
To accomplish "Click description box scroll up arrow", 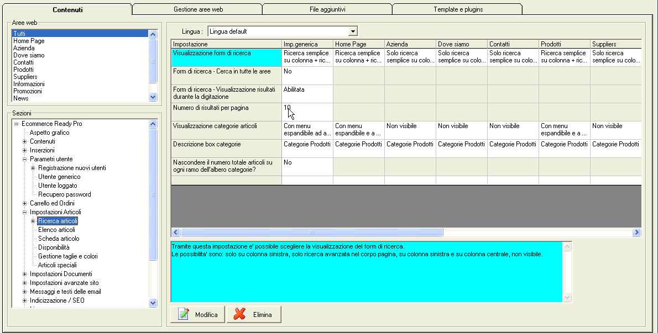I will point(567,247).
